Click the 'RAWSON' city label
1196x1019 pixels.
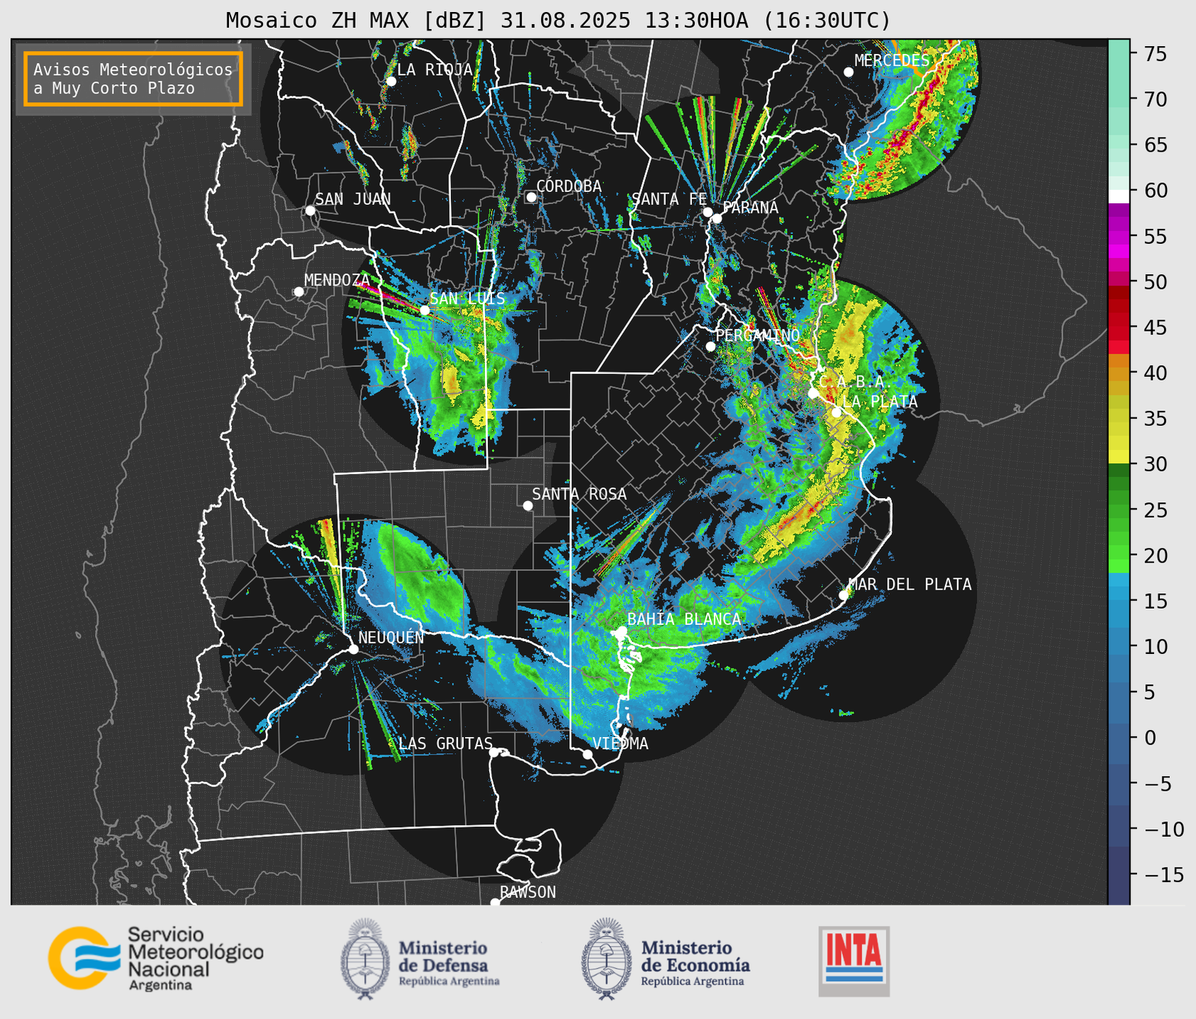coord(528,892)
